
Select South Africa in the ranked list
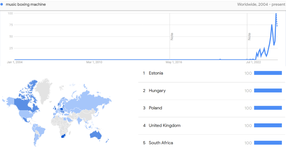tap(161, 143)
